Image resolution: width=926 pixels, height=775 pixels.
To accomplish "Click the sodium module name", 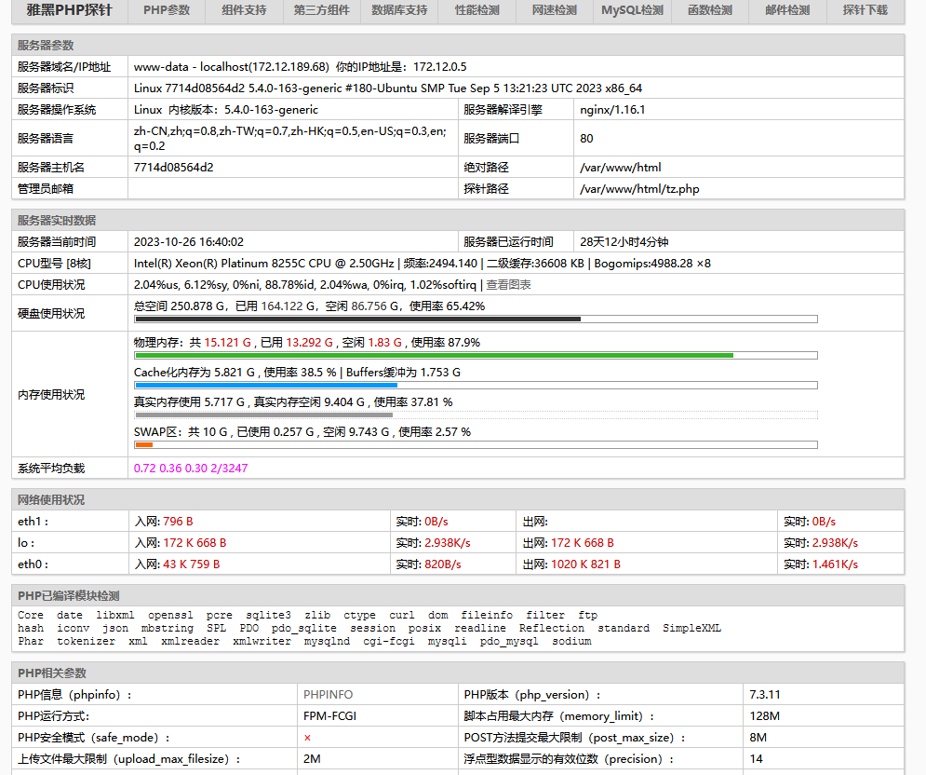I will tap(571, 642).
